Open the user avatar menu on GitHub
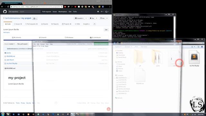206x116 pixels. tap(107, 12)
